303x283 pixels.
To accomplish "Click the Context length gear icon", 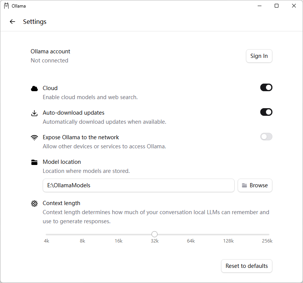I will tap(34, 204).
